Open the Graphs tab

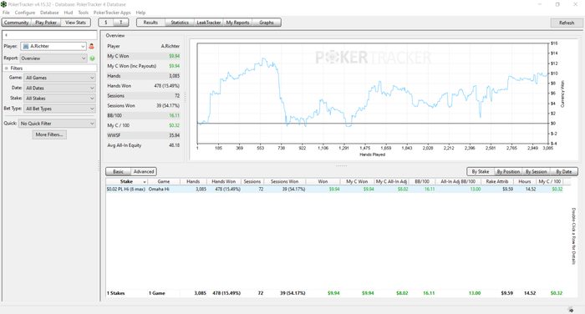267,23
